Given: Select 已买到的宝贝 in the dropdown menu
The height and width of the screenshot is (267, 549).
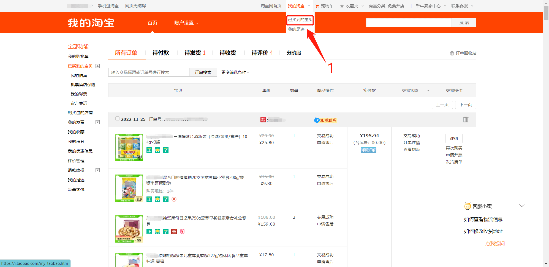Looking at the screenshot, I should [300, 20].
